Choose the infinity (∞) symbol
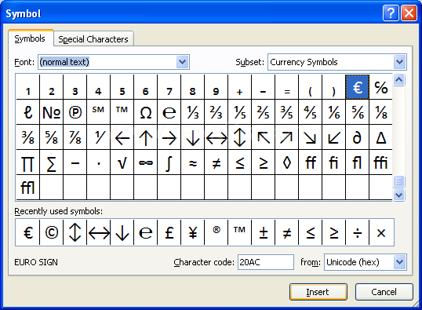 click(146, 162)
